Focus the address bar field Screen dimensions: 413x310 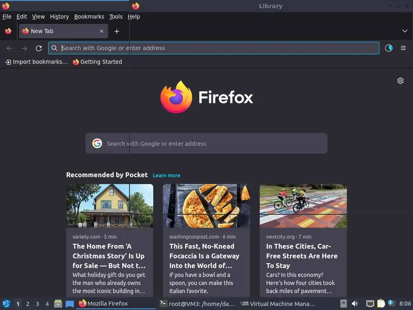(x=214, y=48)
